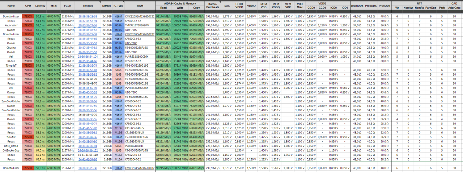Select the Latency column header
Viewport: 463px width, 172px height.
[x=40, y=6]
